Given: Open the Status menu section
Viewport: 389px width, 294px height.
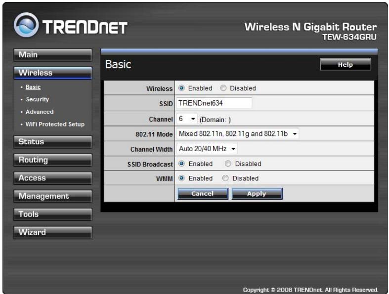Looking at the screenshot, I should click(52, 142).
